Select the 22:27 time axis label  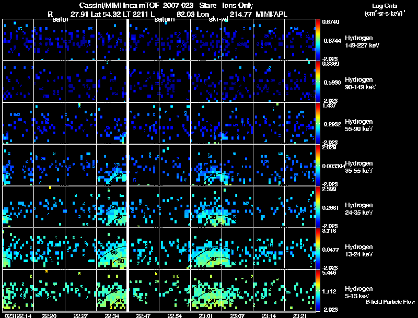click(x=80, y=315)
